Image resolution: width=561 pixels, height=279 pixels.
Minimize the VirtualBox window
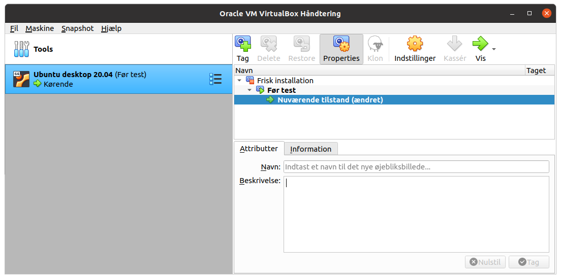(x=512, y=14)
